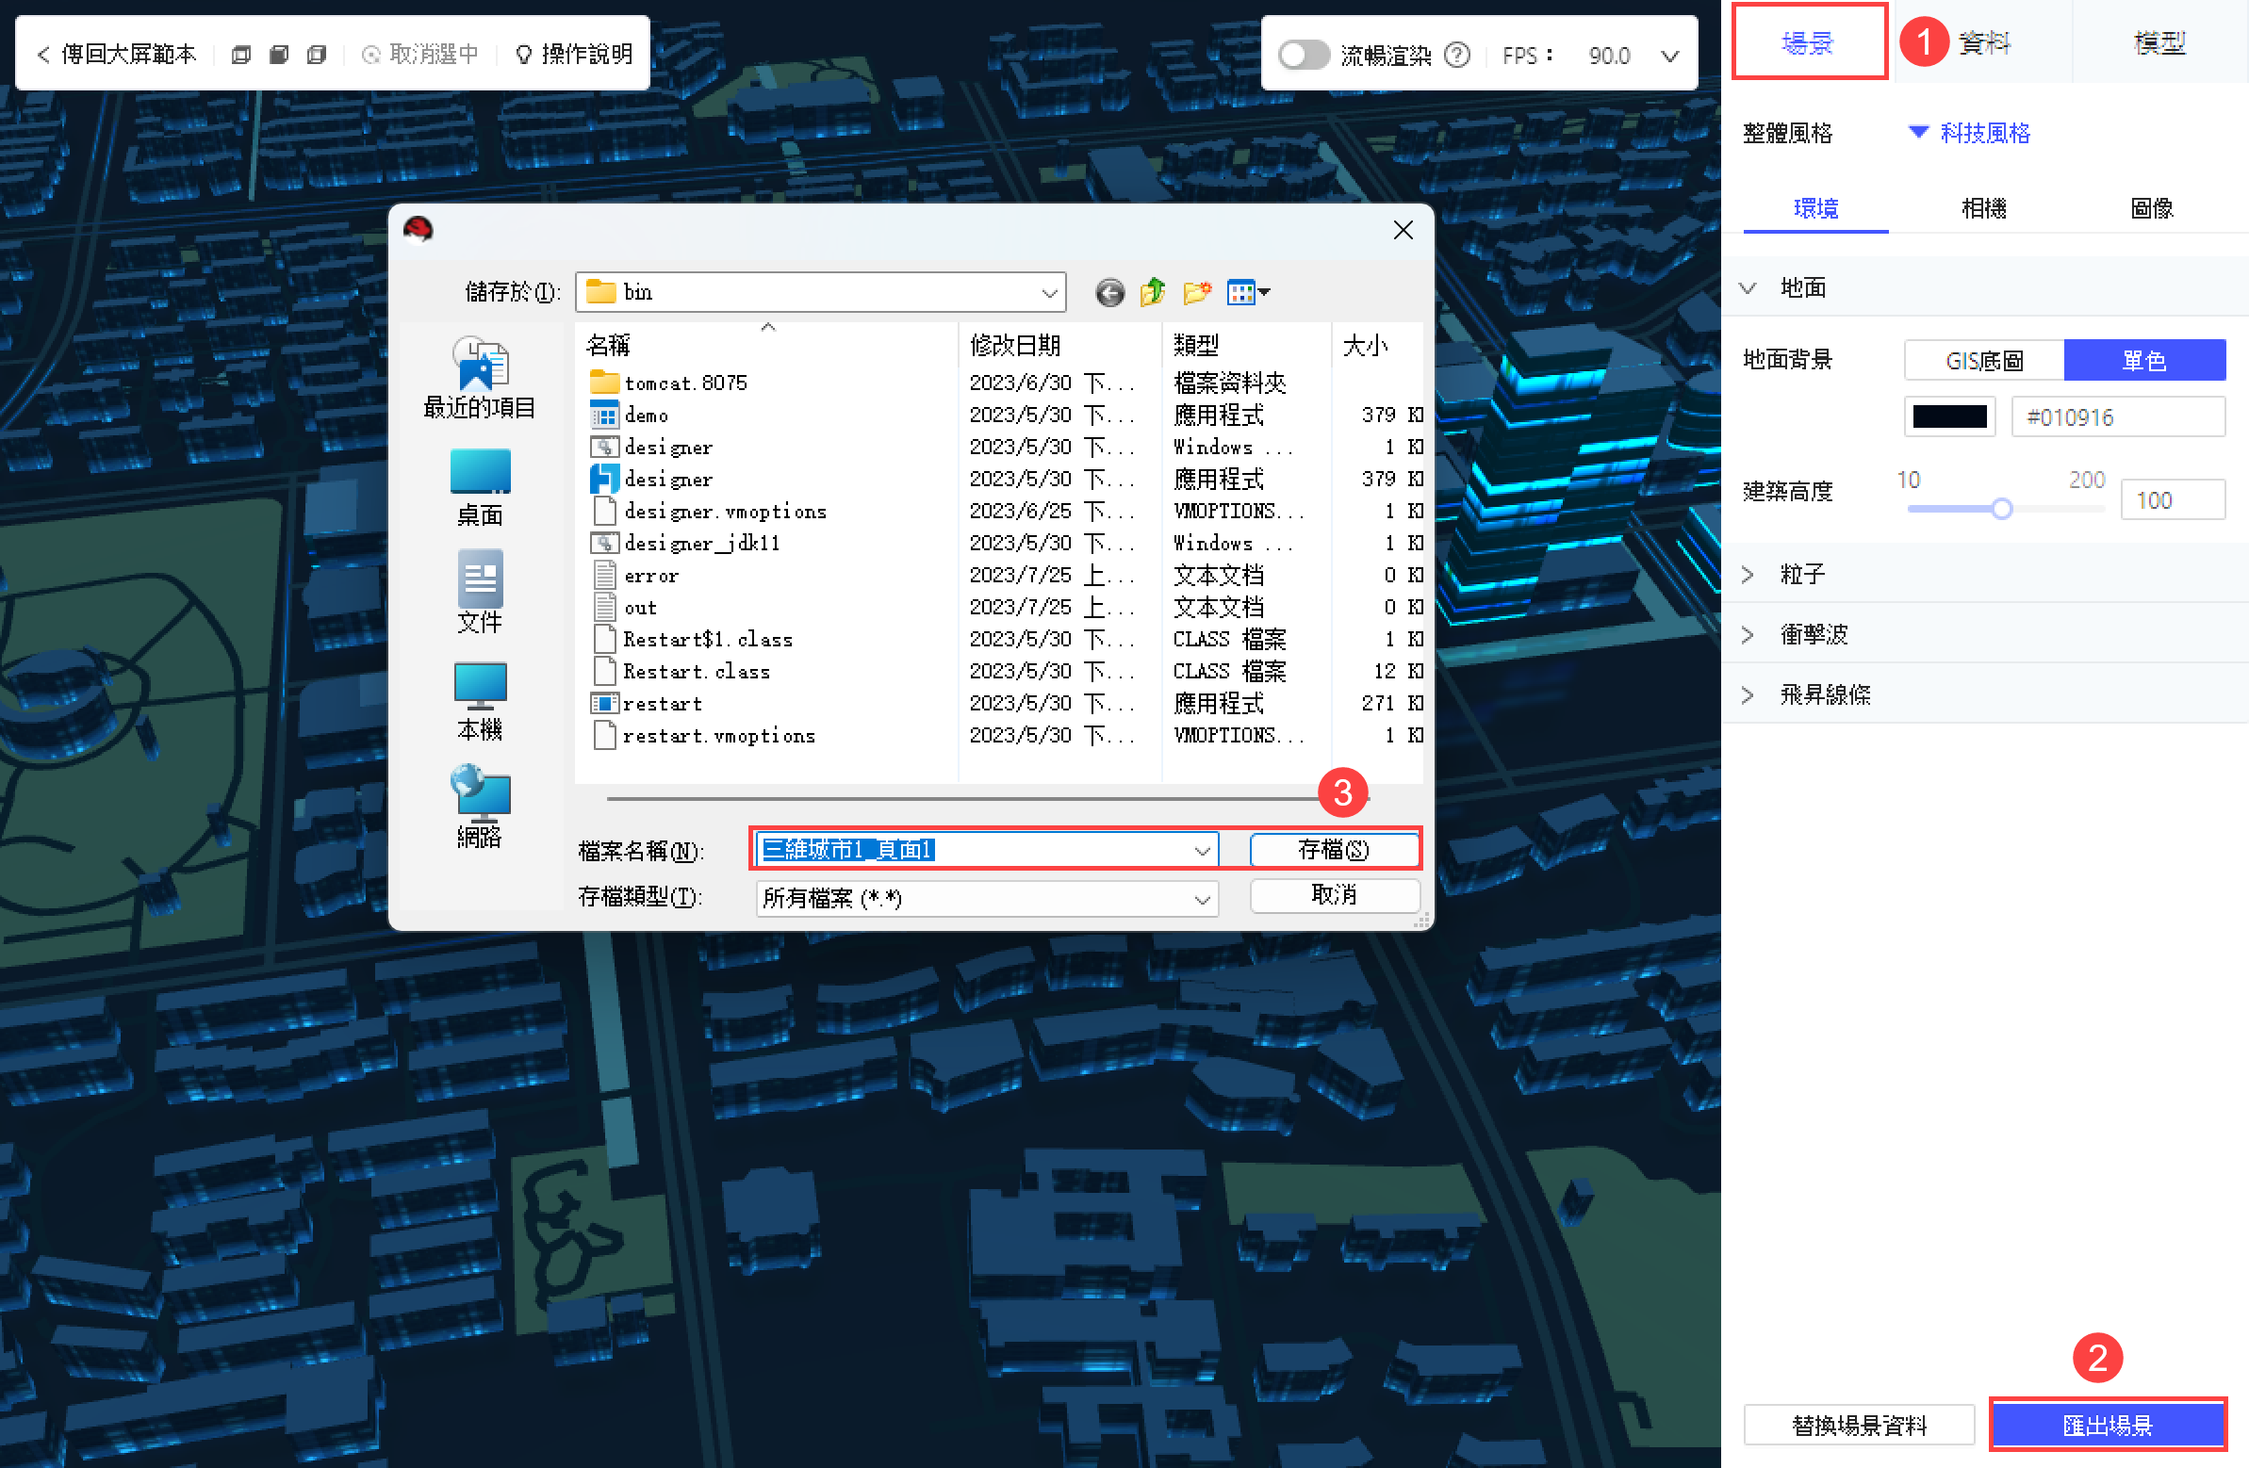Screen dimensions: 2249x1468
Task: Sort by 修改日期 column header
Action: tap(1060, 346)
